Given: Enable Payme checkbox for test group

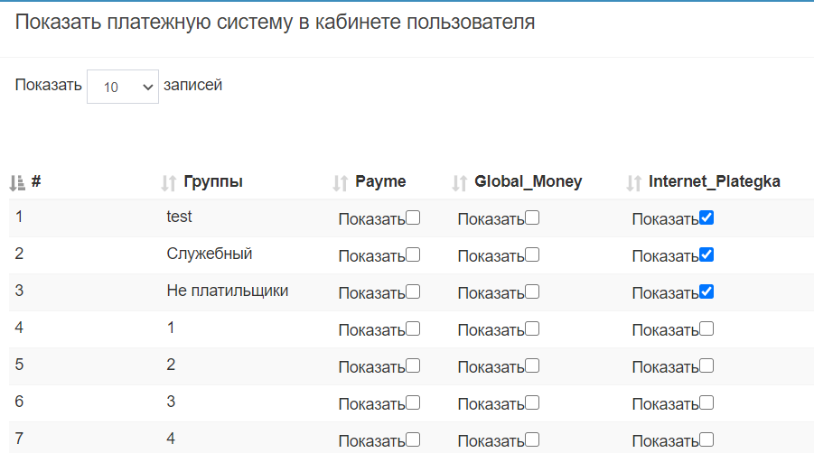Looking at the screenshot, I should (x=413, y=217).
